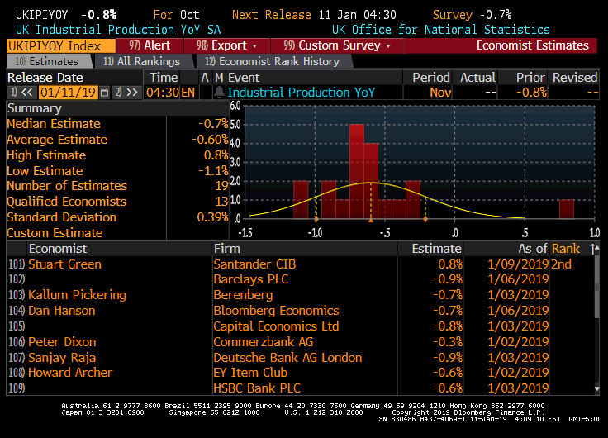Click the 2nd rank value for Stuart Green
608x438 pixels.
coord(561,264)
